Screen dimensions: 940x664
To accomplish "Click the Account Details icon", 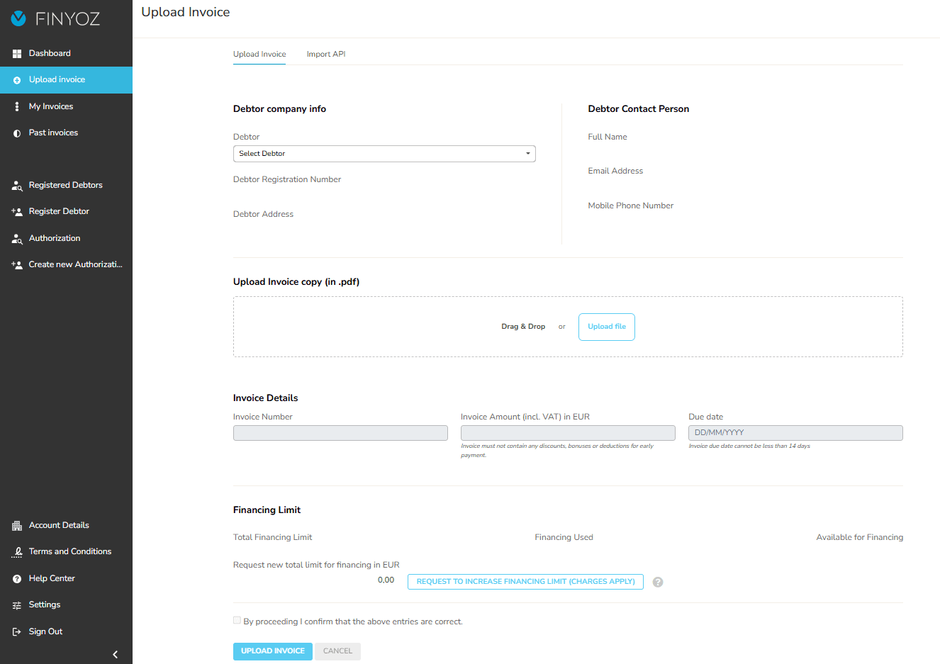I will click(16, 525).
